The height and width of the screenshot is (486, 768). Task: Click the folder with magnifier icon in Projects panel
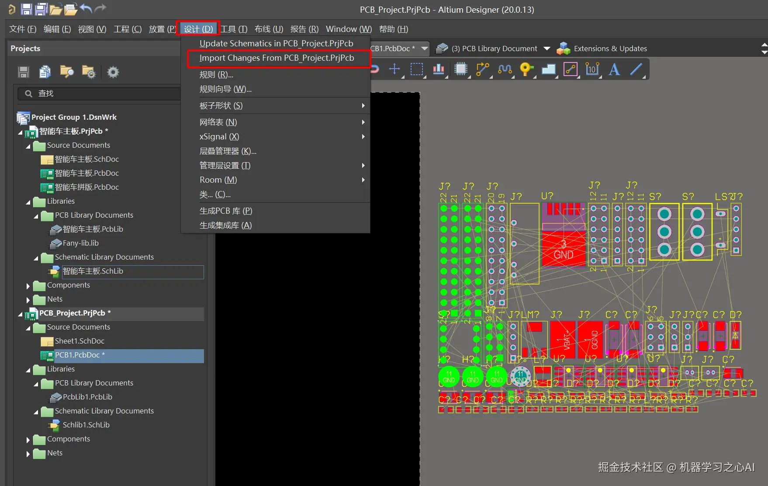[x=67, y=72]
